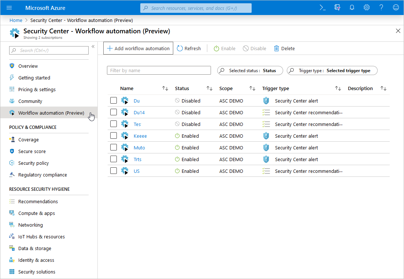Image resolution: width=404 pixels, height=279 pixels.
Task: Open portal settings gear
Action: click(366, 8)
